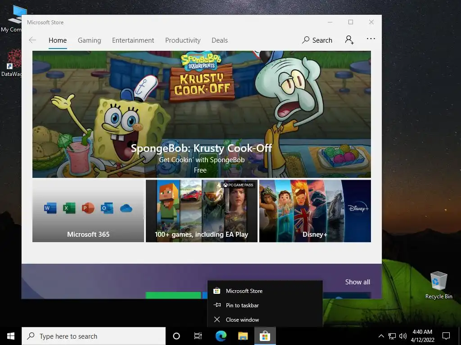Go back using the Store back arrow

coord(32,40)
